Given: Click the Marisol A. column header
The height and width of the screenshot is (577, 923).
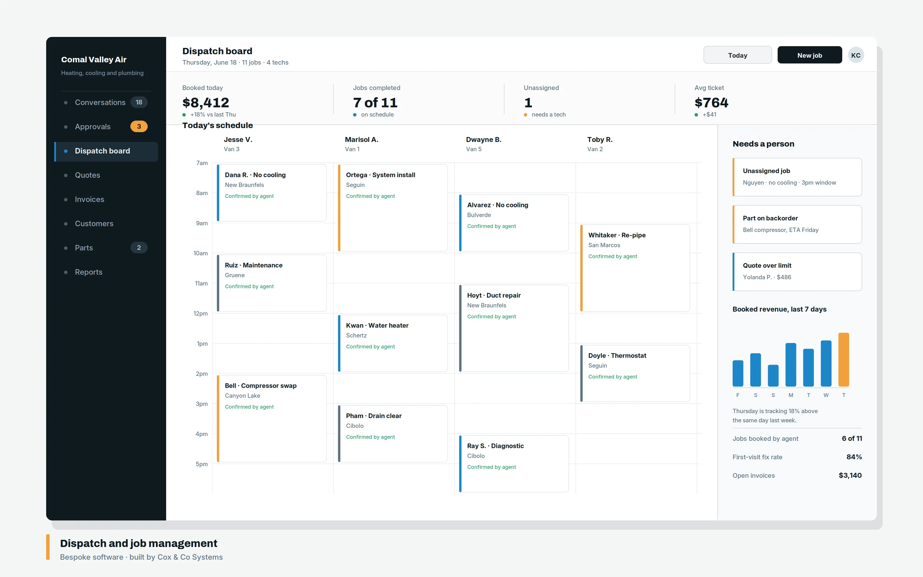Looking at the screenshot, I should click(x=362, y=144).
